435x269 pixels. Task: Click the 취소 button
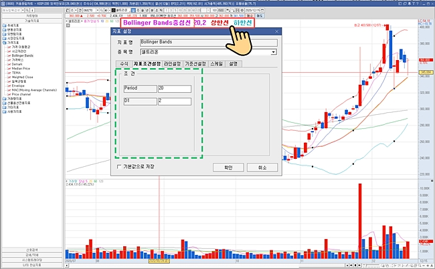click(262, 168)
